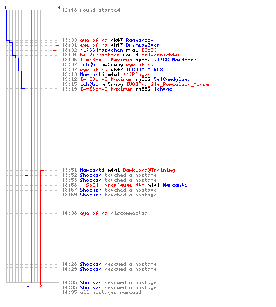276x307 pixels.
Task: Select the '12:48 round started' event
Action: 91,10
